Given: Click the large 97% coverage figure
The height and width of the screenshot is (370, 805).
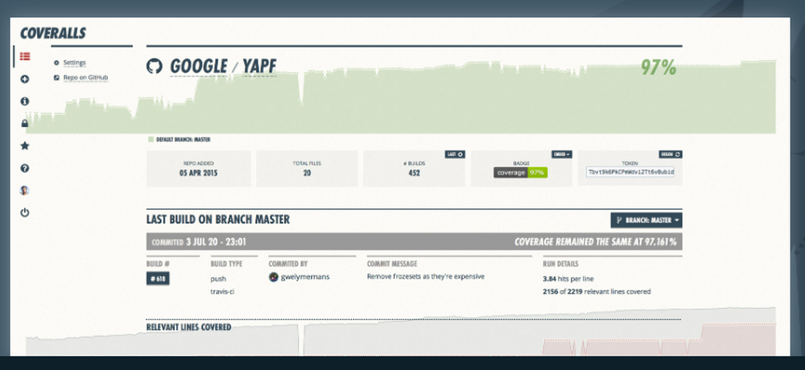Looking at the screenshot, I should click(658, 68).
